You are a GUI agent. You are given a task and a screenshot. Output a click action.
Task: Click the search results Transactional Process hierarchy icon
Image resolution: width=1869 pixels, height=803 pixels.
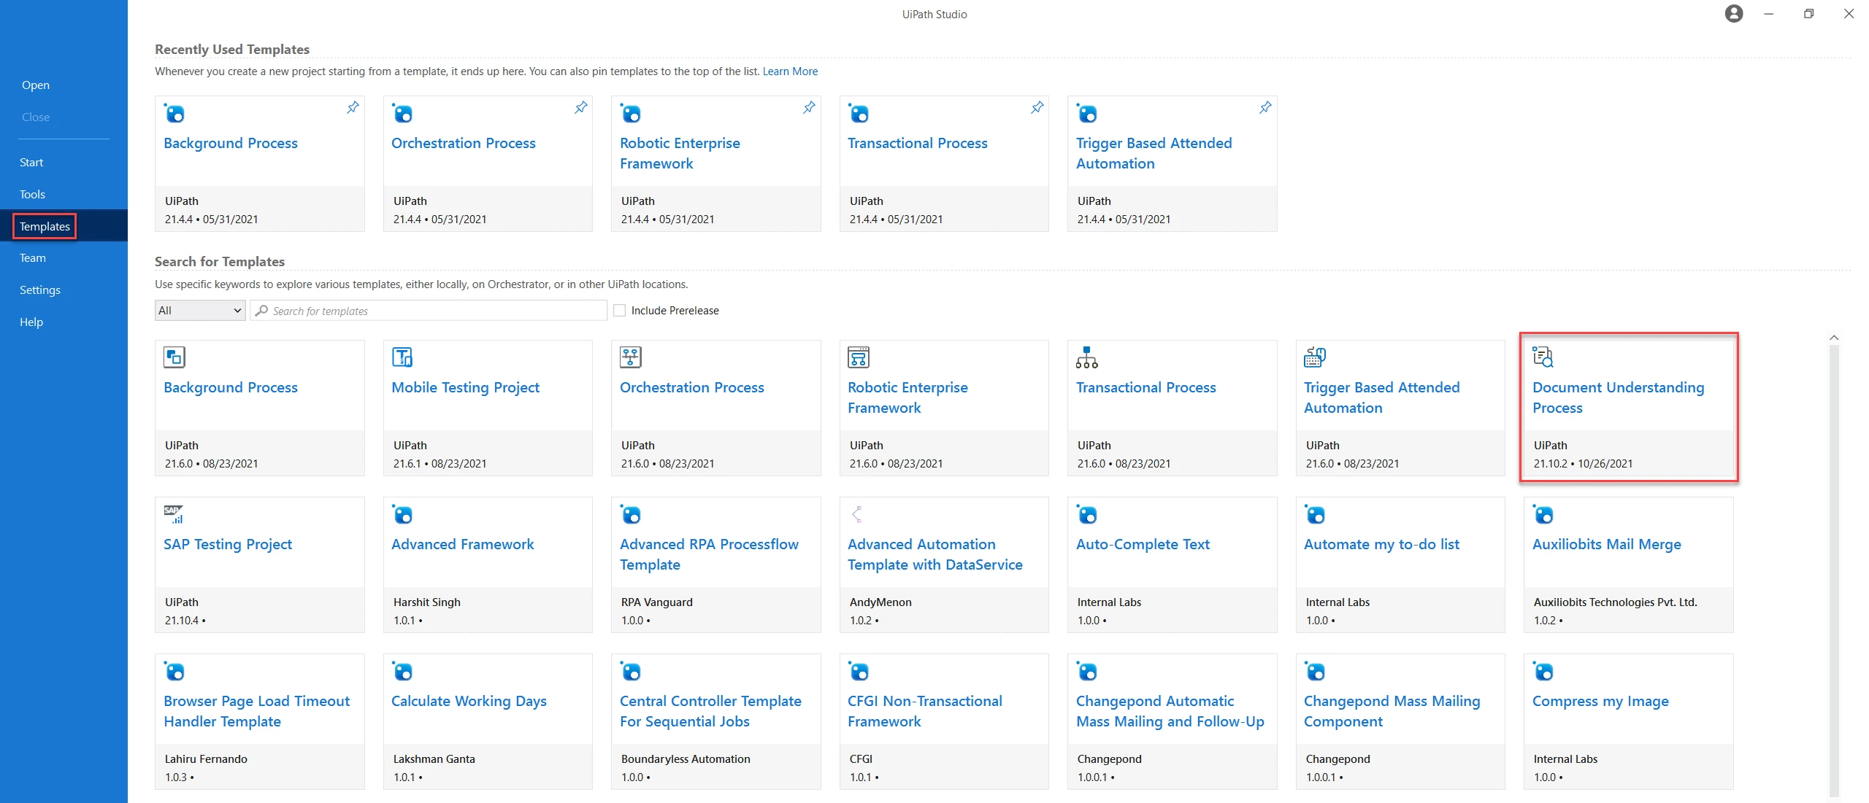click(x=1086, y=357)
